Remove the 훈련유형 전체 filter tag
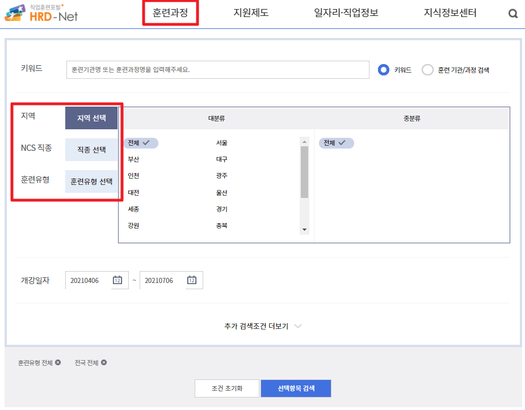The image size is (525, 410). click(58, 362)
